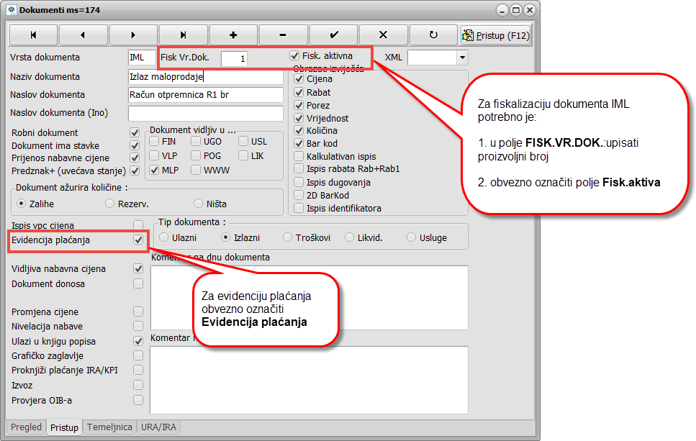Image resolution: width=696 pixels, height=441 pixels.
Task: Toggle Vidljiva nabavna cijena checkbox
Action: [138, 269]
